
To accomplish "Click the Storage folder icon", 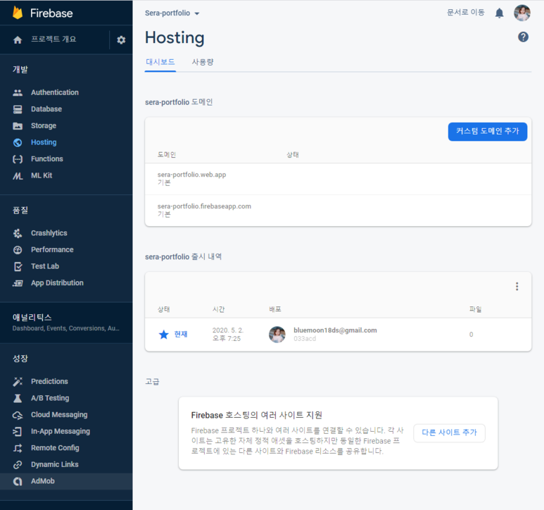I will coord(18,126).
